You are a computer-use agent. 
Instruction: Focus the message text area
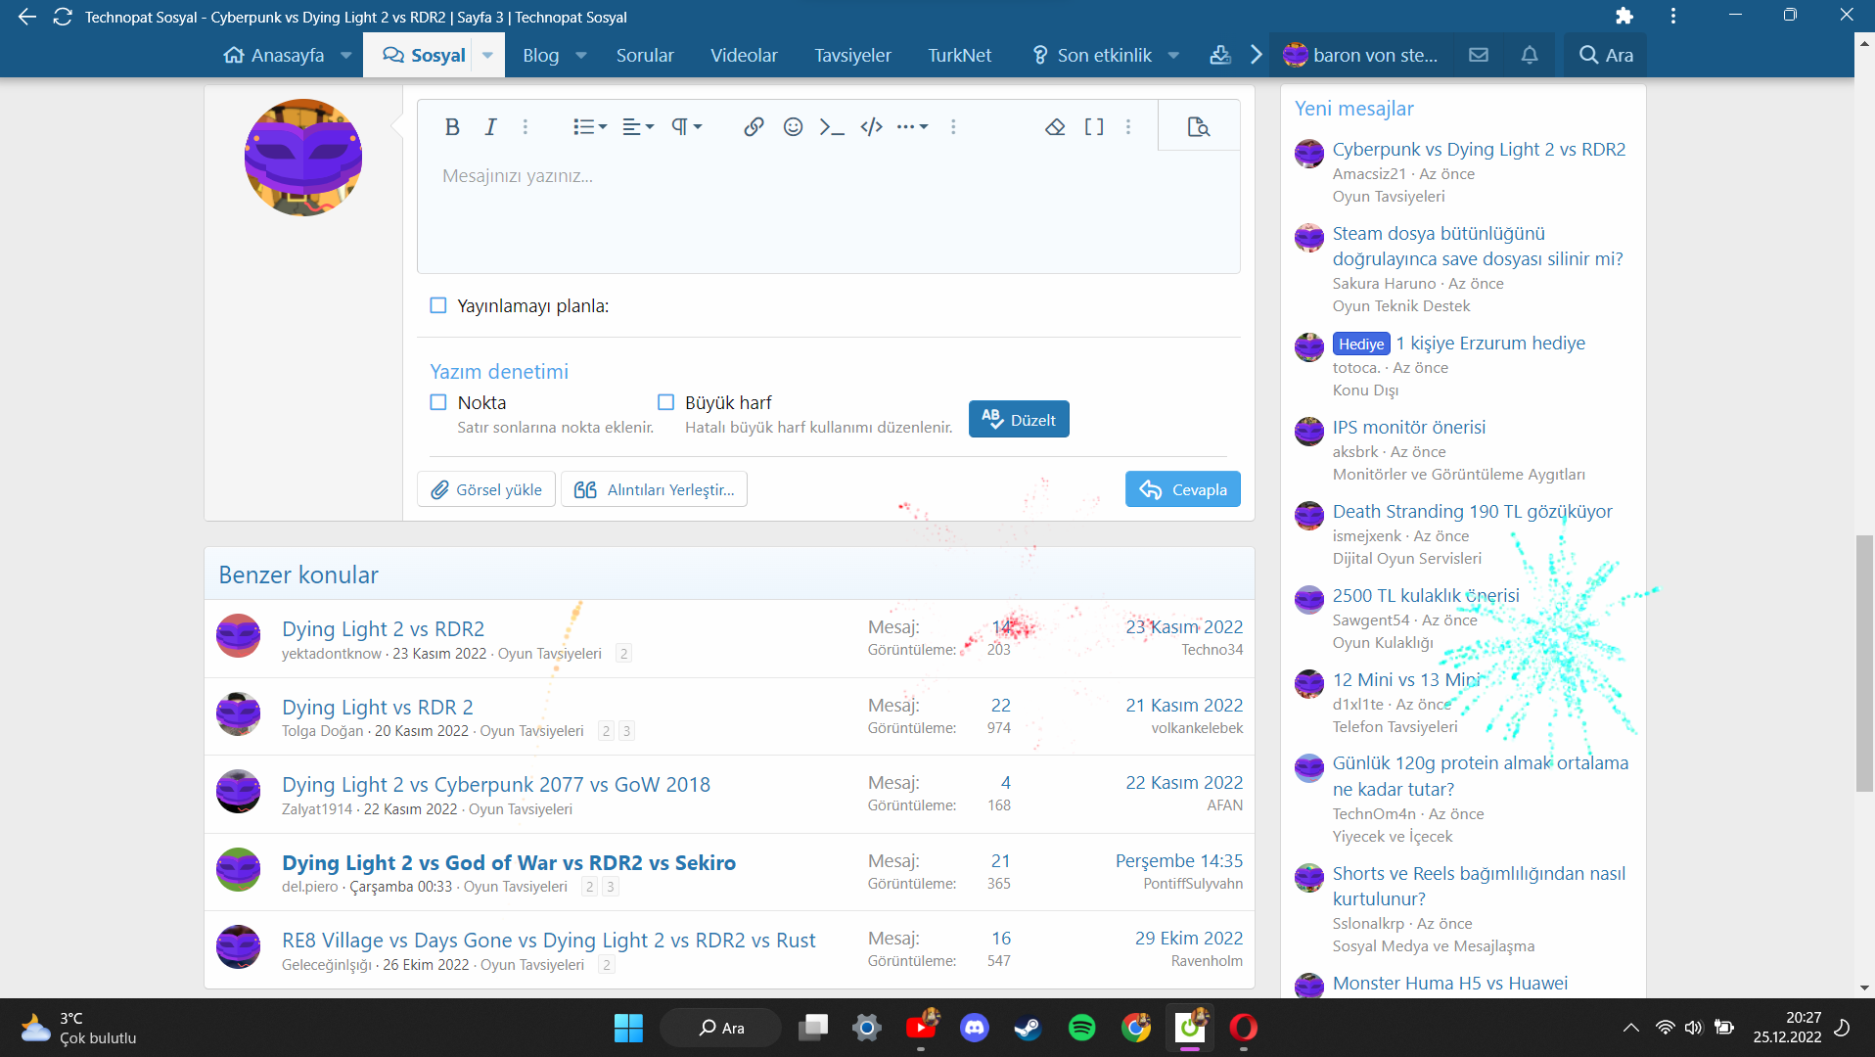click(x=828, y=211)
